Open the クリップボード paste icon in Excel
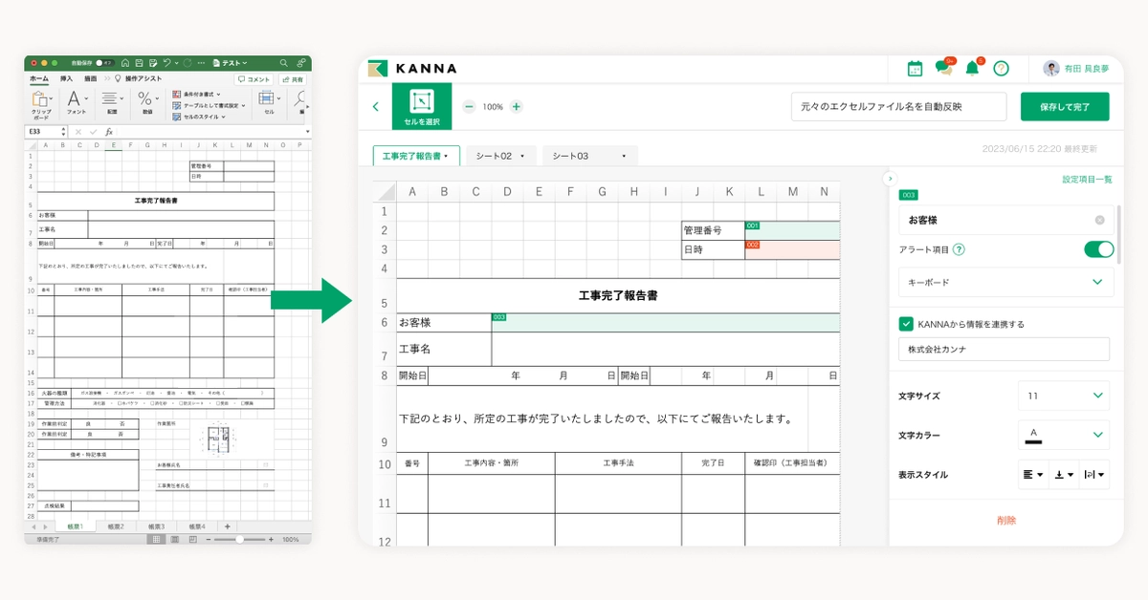 tap(39, 99)
